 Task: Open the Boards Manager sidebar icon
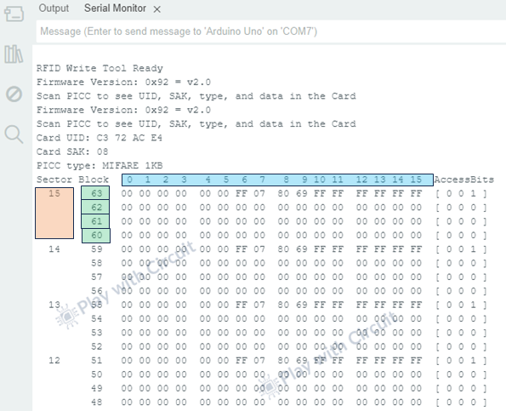[x=14, y=14]
